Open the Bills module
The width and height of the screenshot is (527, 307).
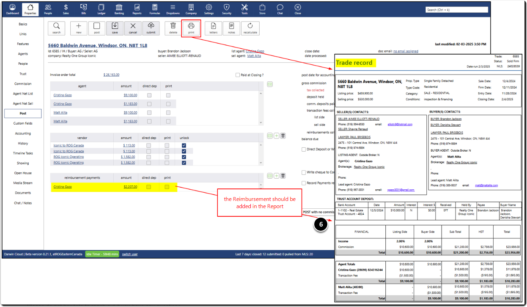point(84,9)
